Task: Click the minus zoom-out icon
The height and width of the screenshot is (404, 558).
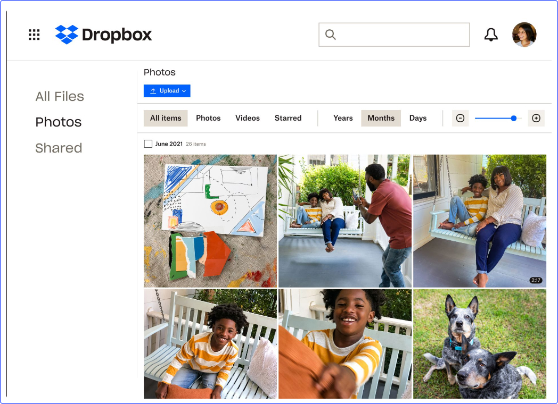Action: click(x=460, y=119)
